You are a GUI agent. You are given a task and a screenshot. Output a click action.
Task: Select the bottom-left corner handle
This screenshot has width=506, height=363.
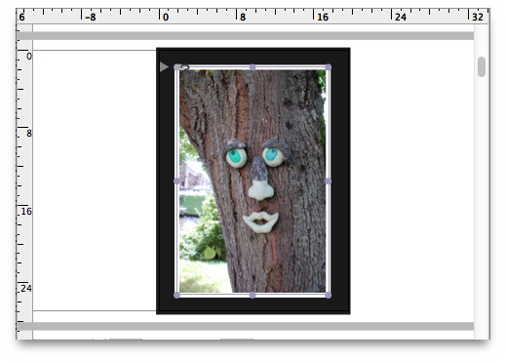(x=176, y=295)
